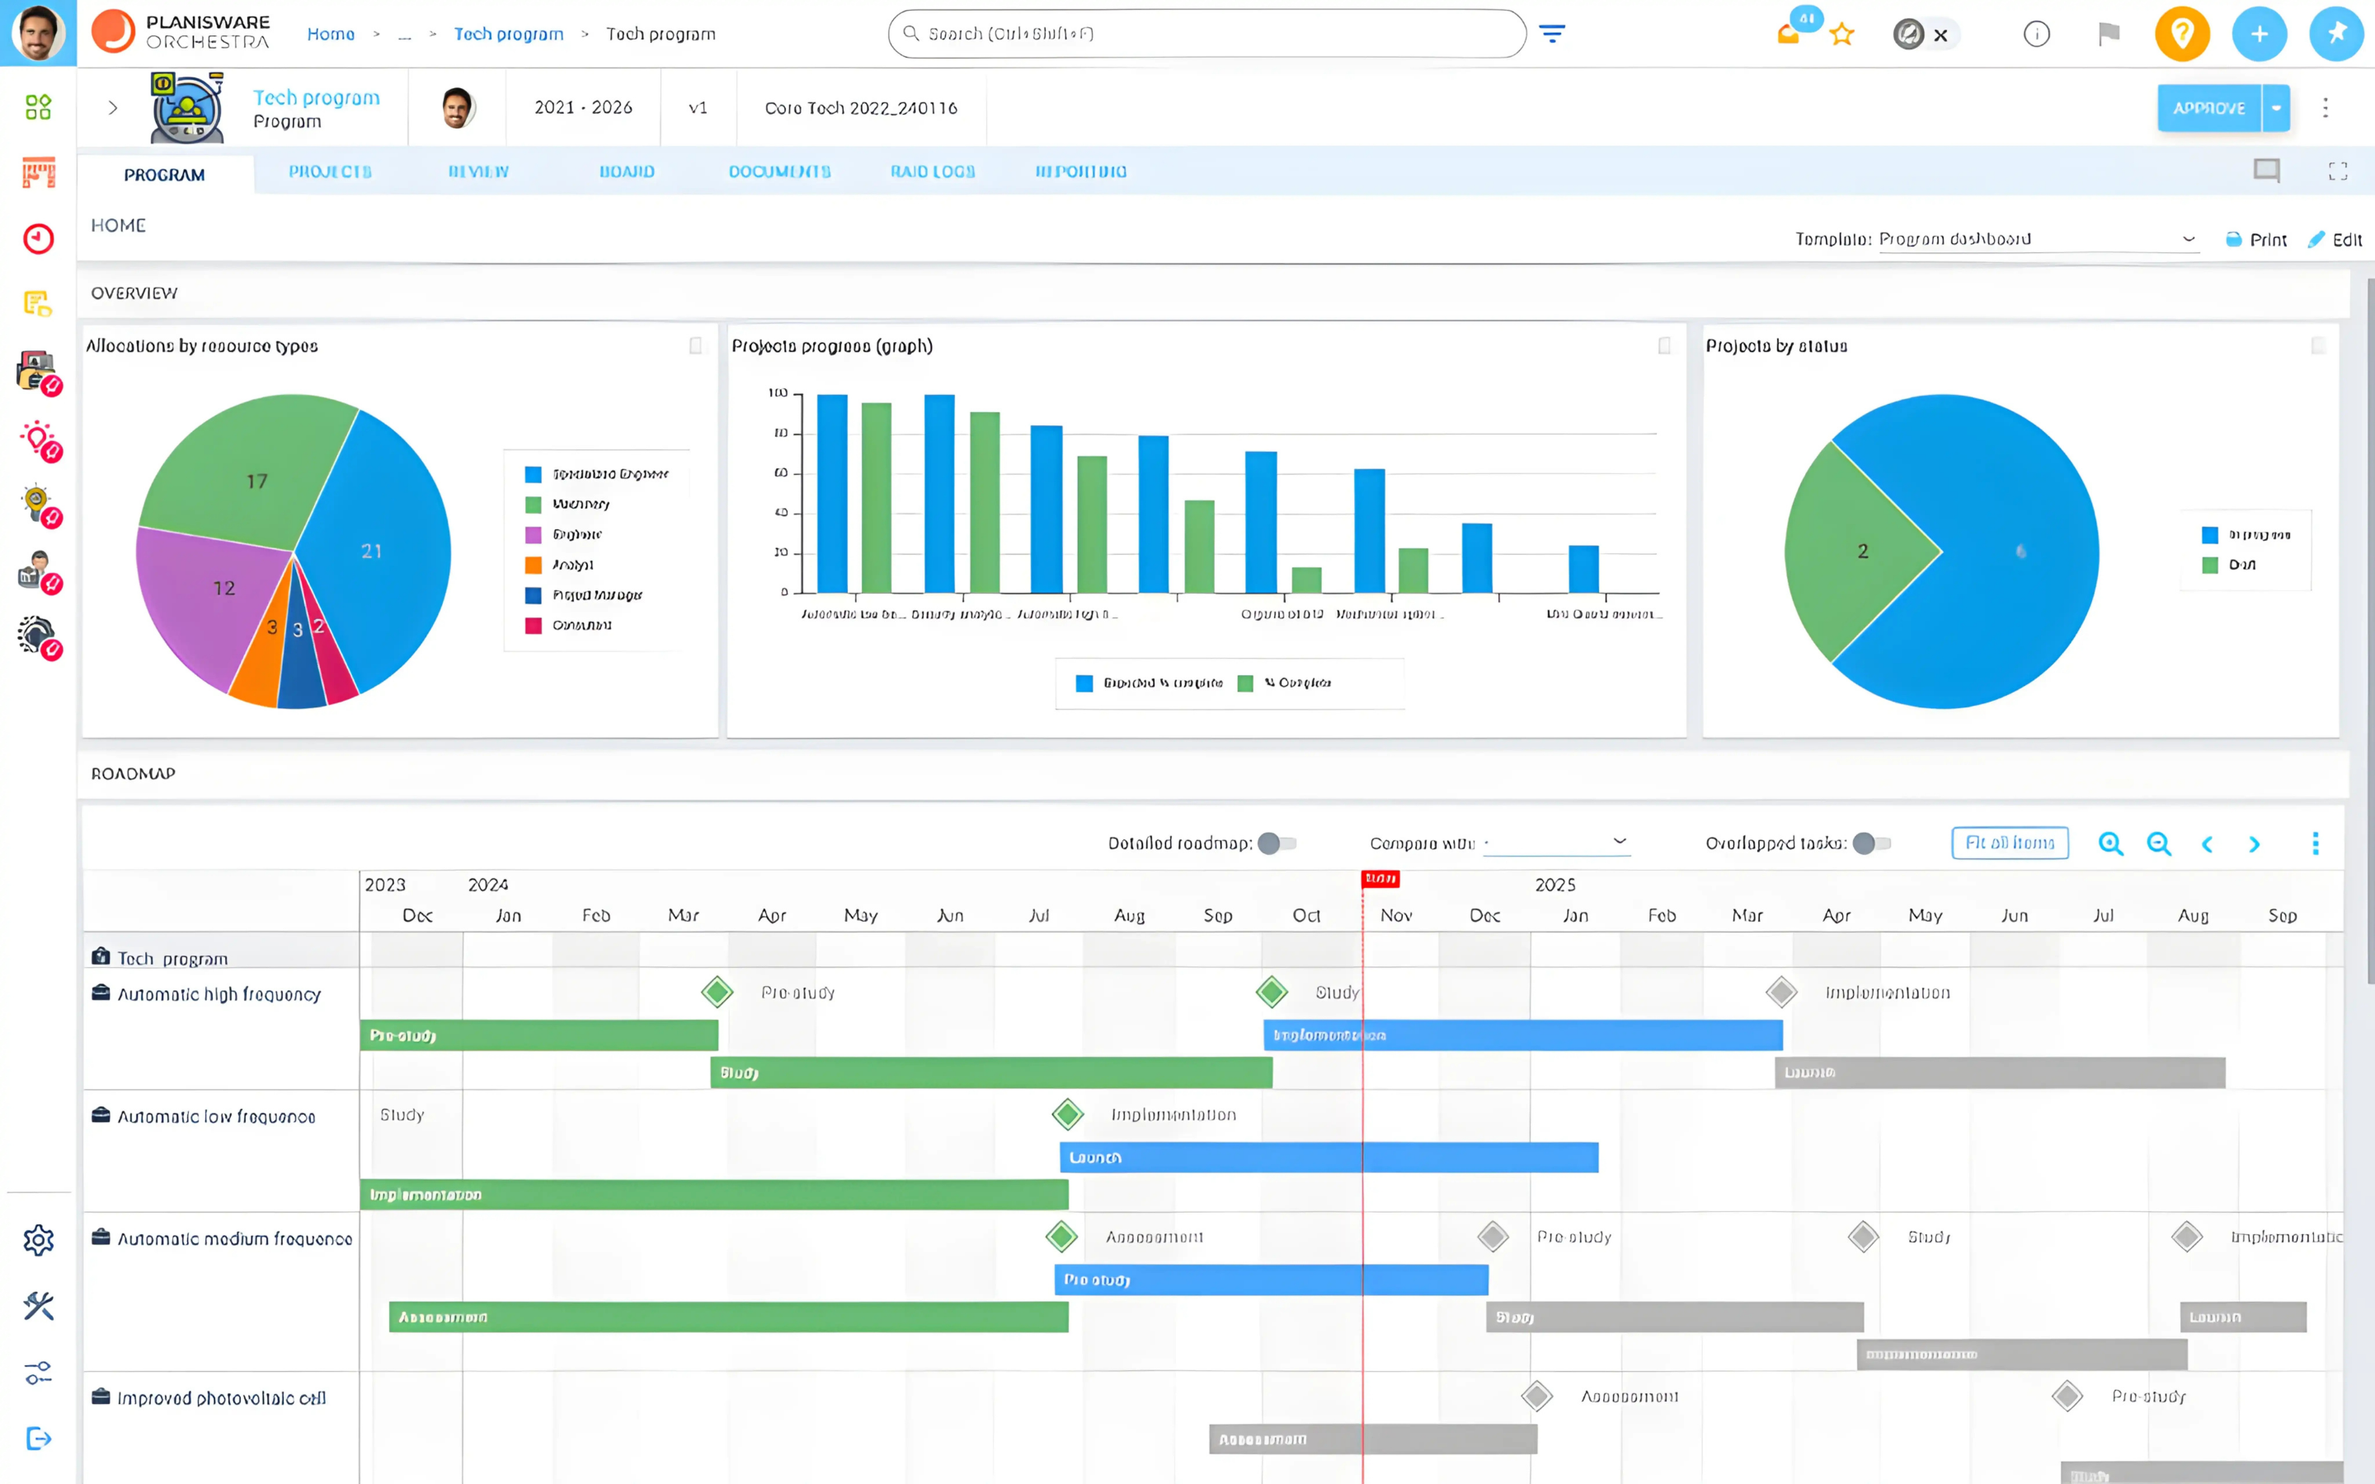Click the Home breadcrumb link
Viewport: 2375px width, 1484px height.
[331, 35]
